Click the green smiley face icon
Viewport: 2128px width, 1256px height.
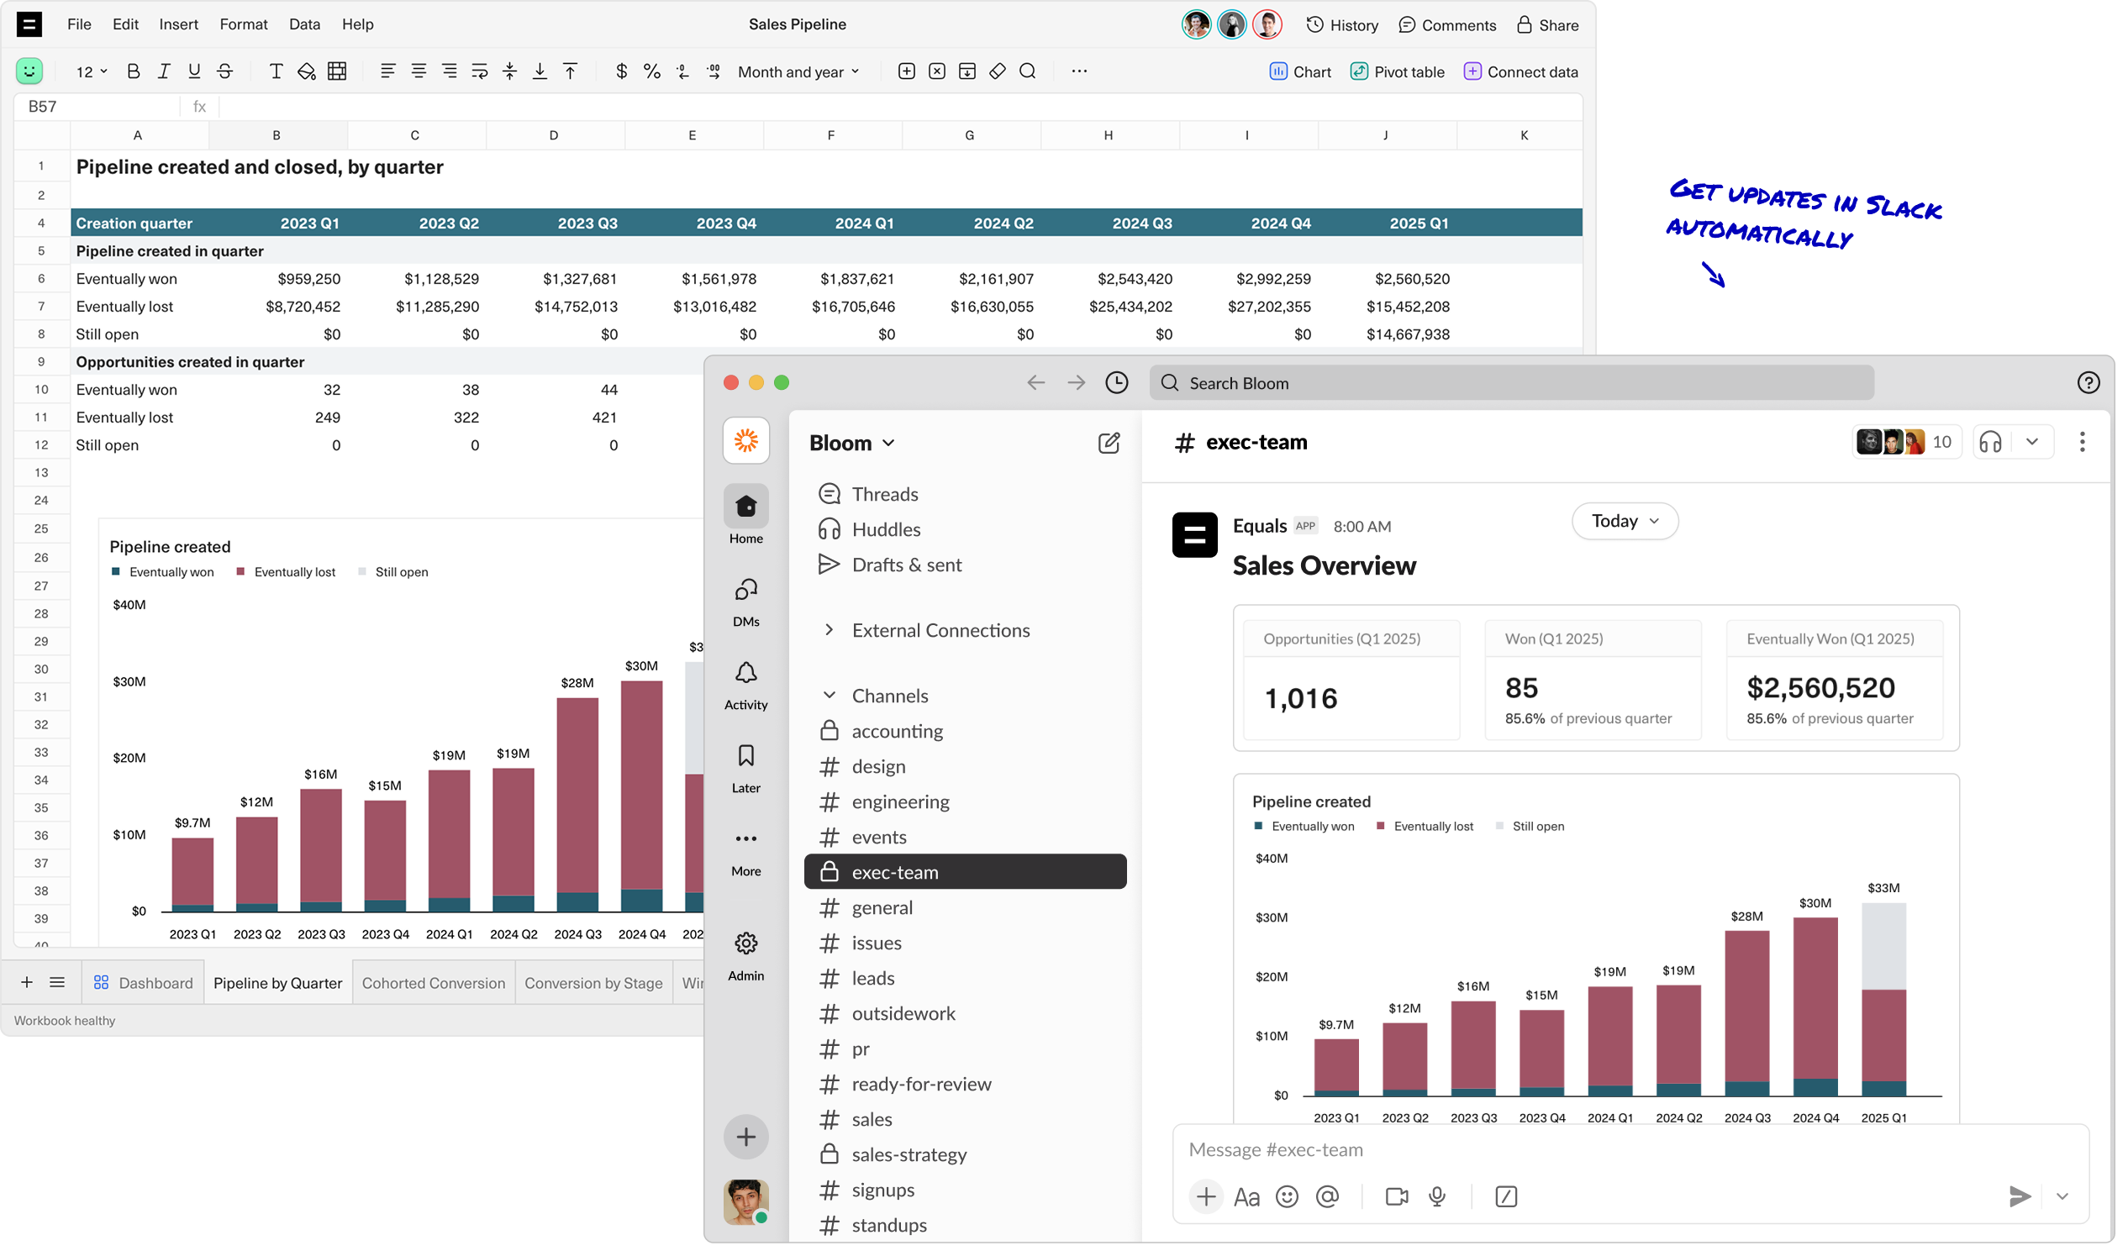[29, 72]
